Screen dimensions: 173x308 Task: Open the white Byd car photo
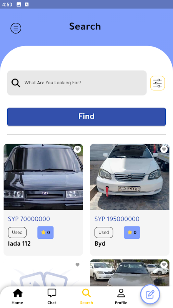(130, 177)
